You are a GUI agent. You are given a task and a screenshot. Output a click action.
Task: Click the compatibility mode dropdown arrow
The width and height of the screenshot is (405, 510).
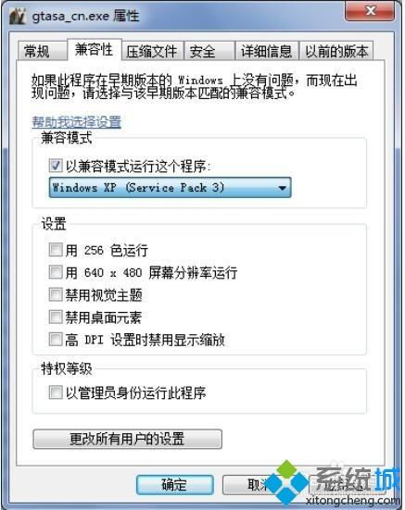(x=282, y=188)
